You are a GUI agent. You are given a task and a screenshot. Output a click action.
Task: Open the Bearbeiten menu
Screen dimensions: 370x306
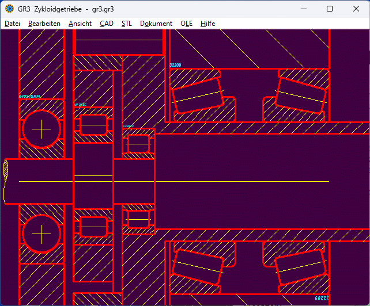click(x=44, y=24)
